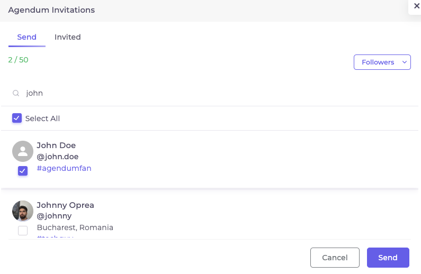Check Johnny Oprea's invitation checkbox

click(x=23, y=231)
